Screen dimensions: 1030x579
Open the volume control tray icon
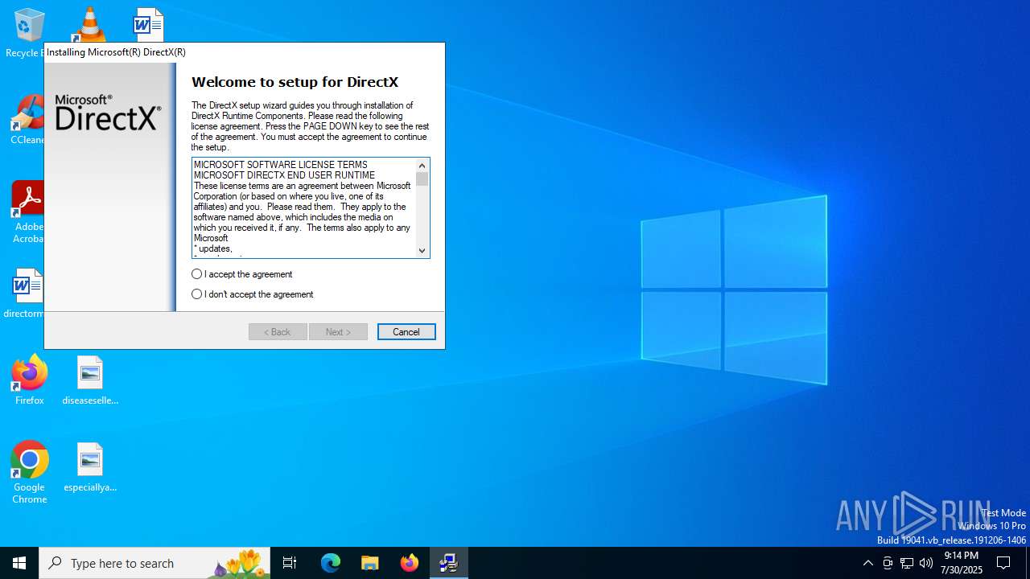pos(926,563)
